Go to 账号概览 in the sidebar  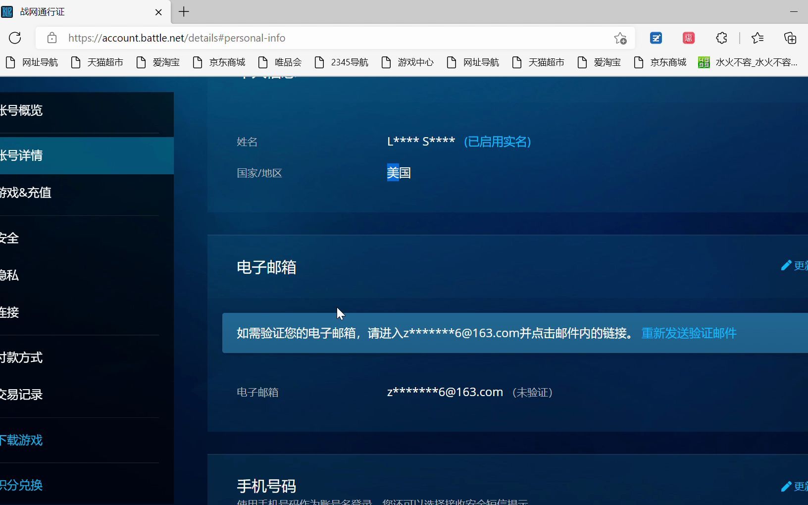(87, 110)
